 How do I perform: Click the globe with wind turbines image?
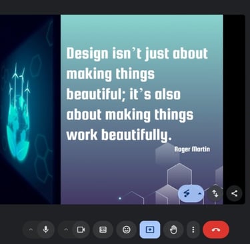(19, 112)
